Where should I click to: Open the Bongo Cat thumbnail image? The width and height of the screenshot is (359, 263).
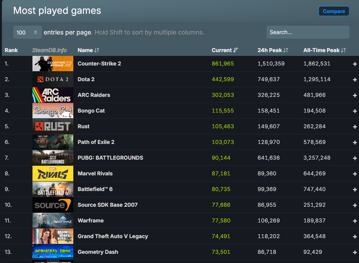[53, 111]
